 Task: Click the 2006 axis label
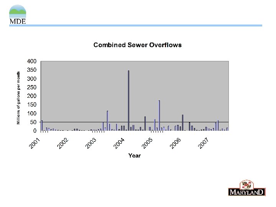tap(175, 143)
